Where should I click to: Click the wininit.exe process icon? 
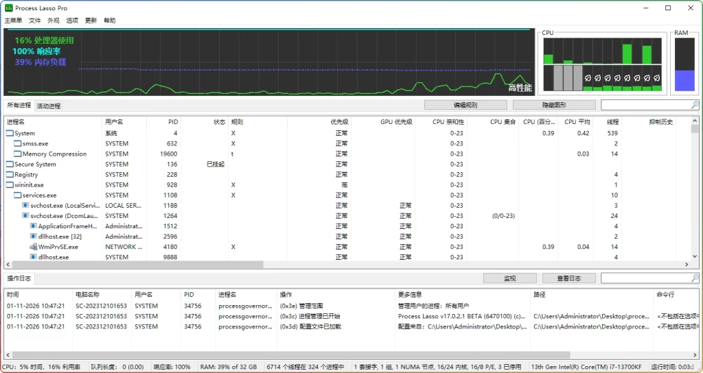[10, 185]
